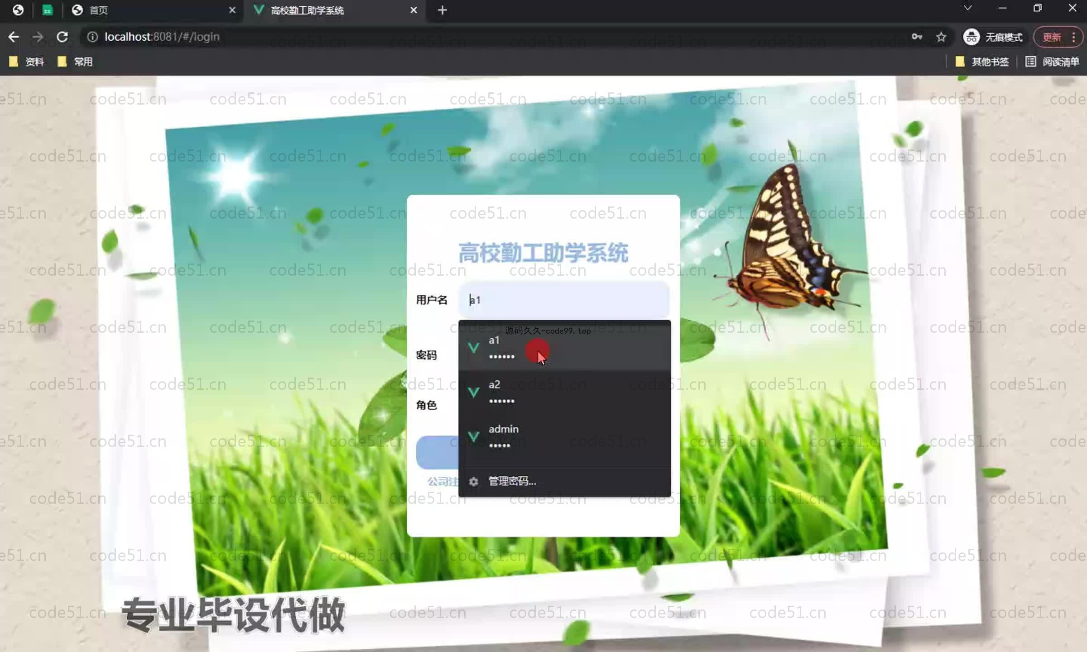
Task: Open the incognito mode indicator 无痕模式
Action: pos(993,37)
